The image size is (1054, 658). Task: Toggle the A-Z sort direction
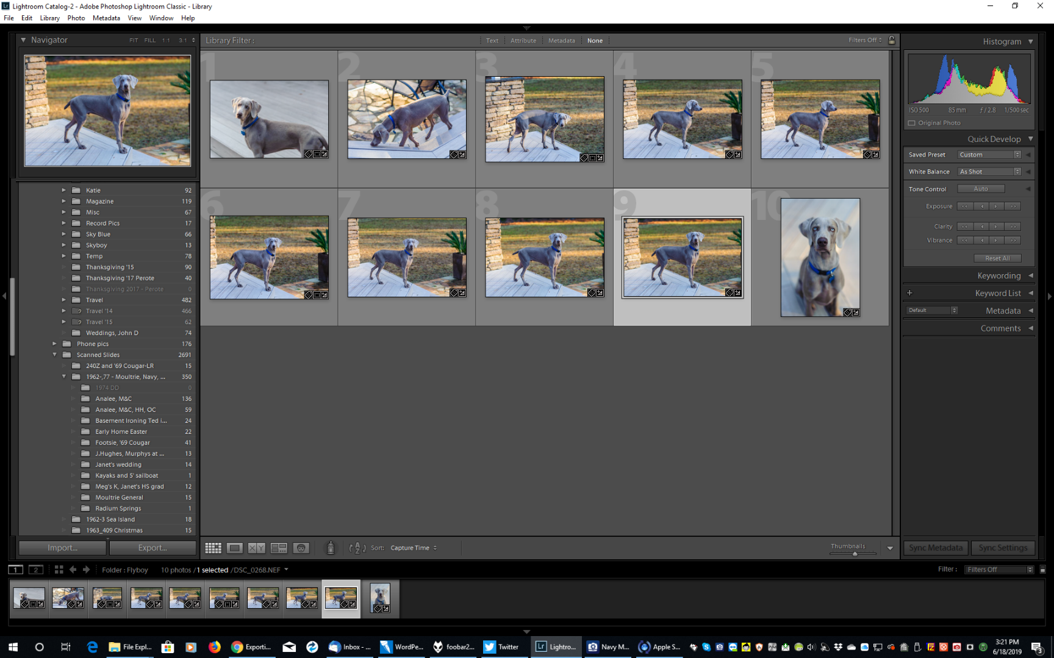357,548
